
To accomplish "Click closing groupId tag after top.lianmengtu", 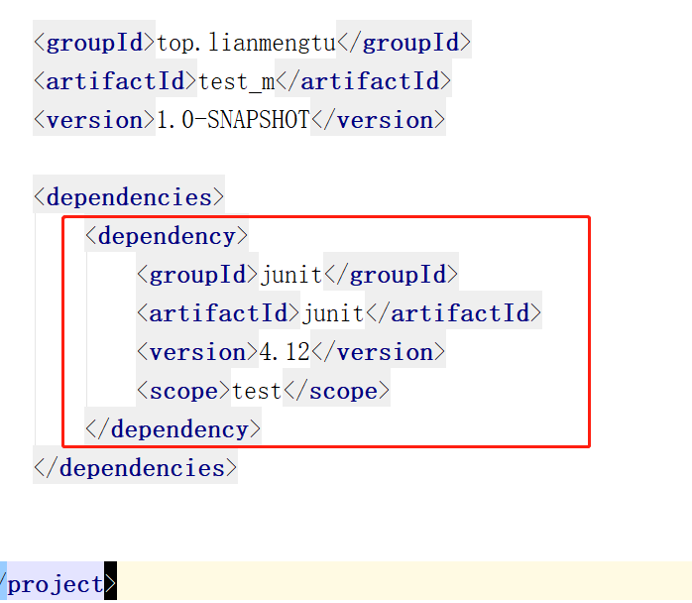I will 404,43.
